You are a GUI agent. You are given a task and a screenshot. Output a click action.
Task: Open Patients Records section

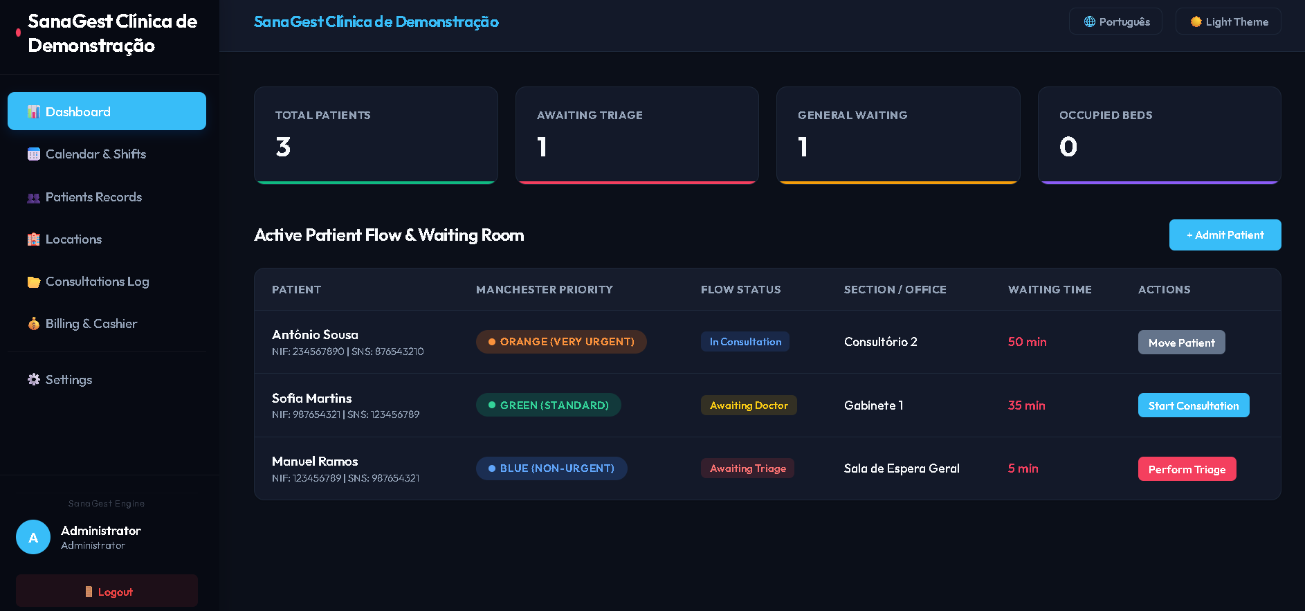pos(107,197)
